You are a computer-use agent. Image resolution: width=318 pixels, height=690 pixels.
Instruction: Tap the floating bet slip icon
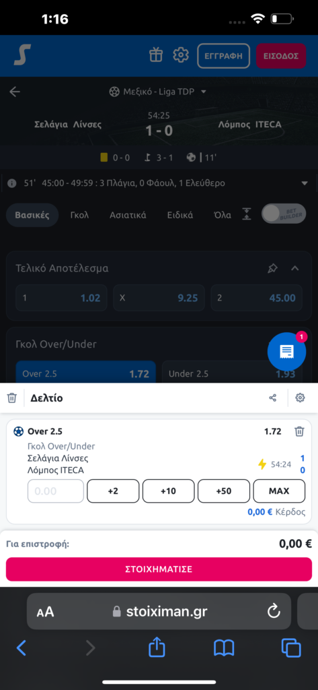click(287, 352)
